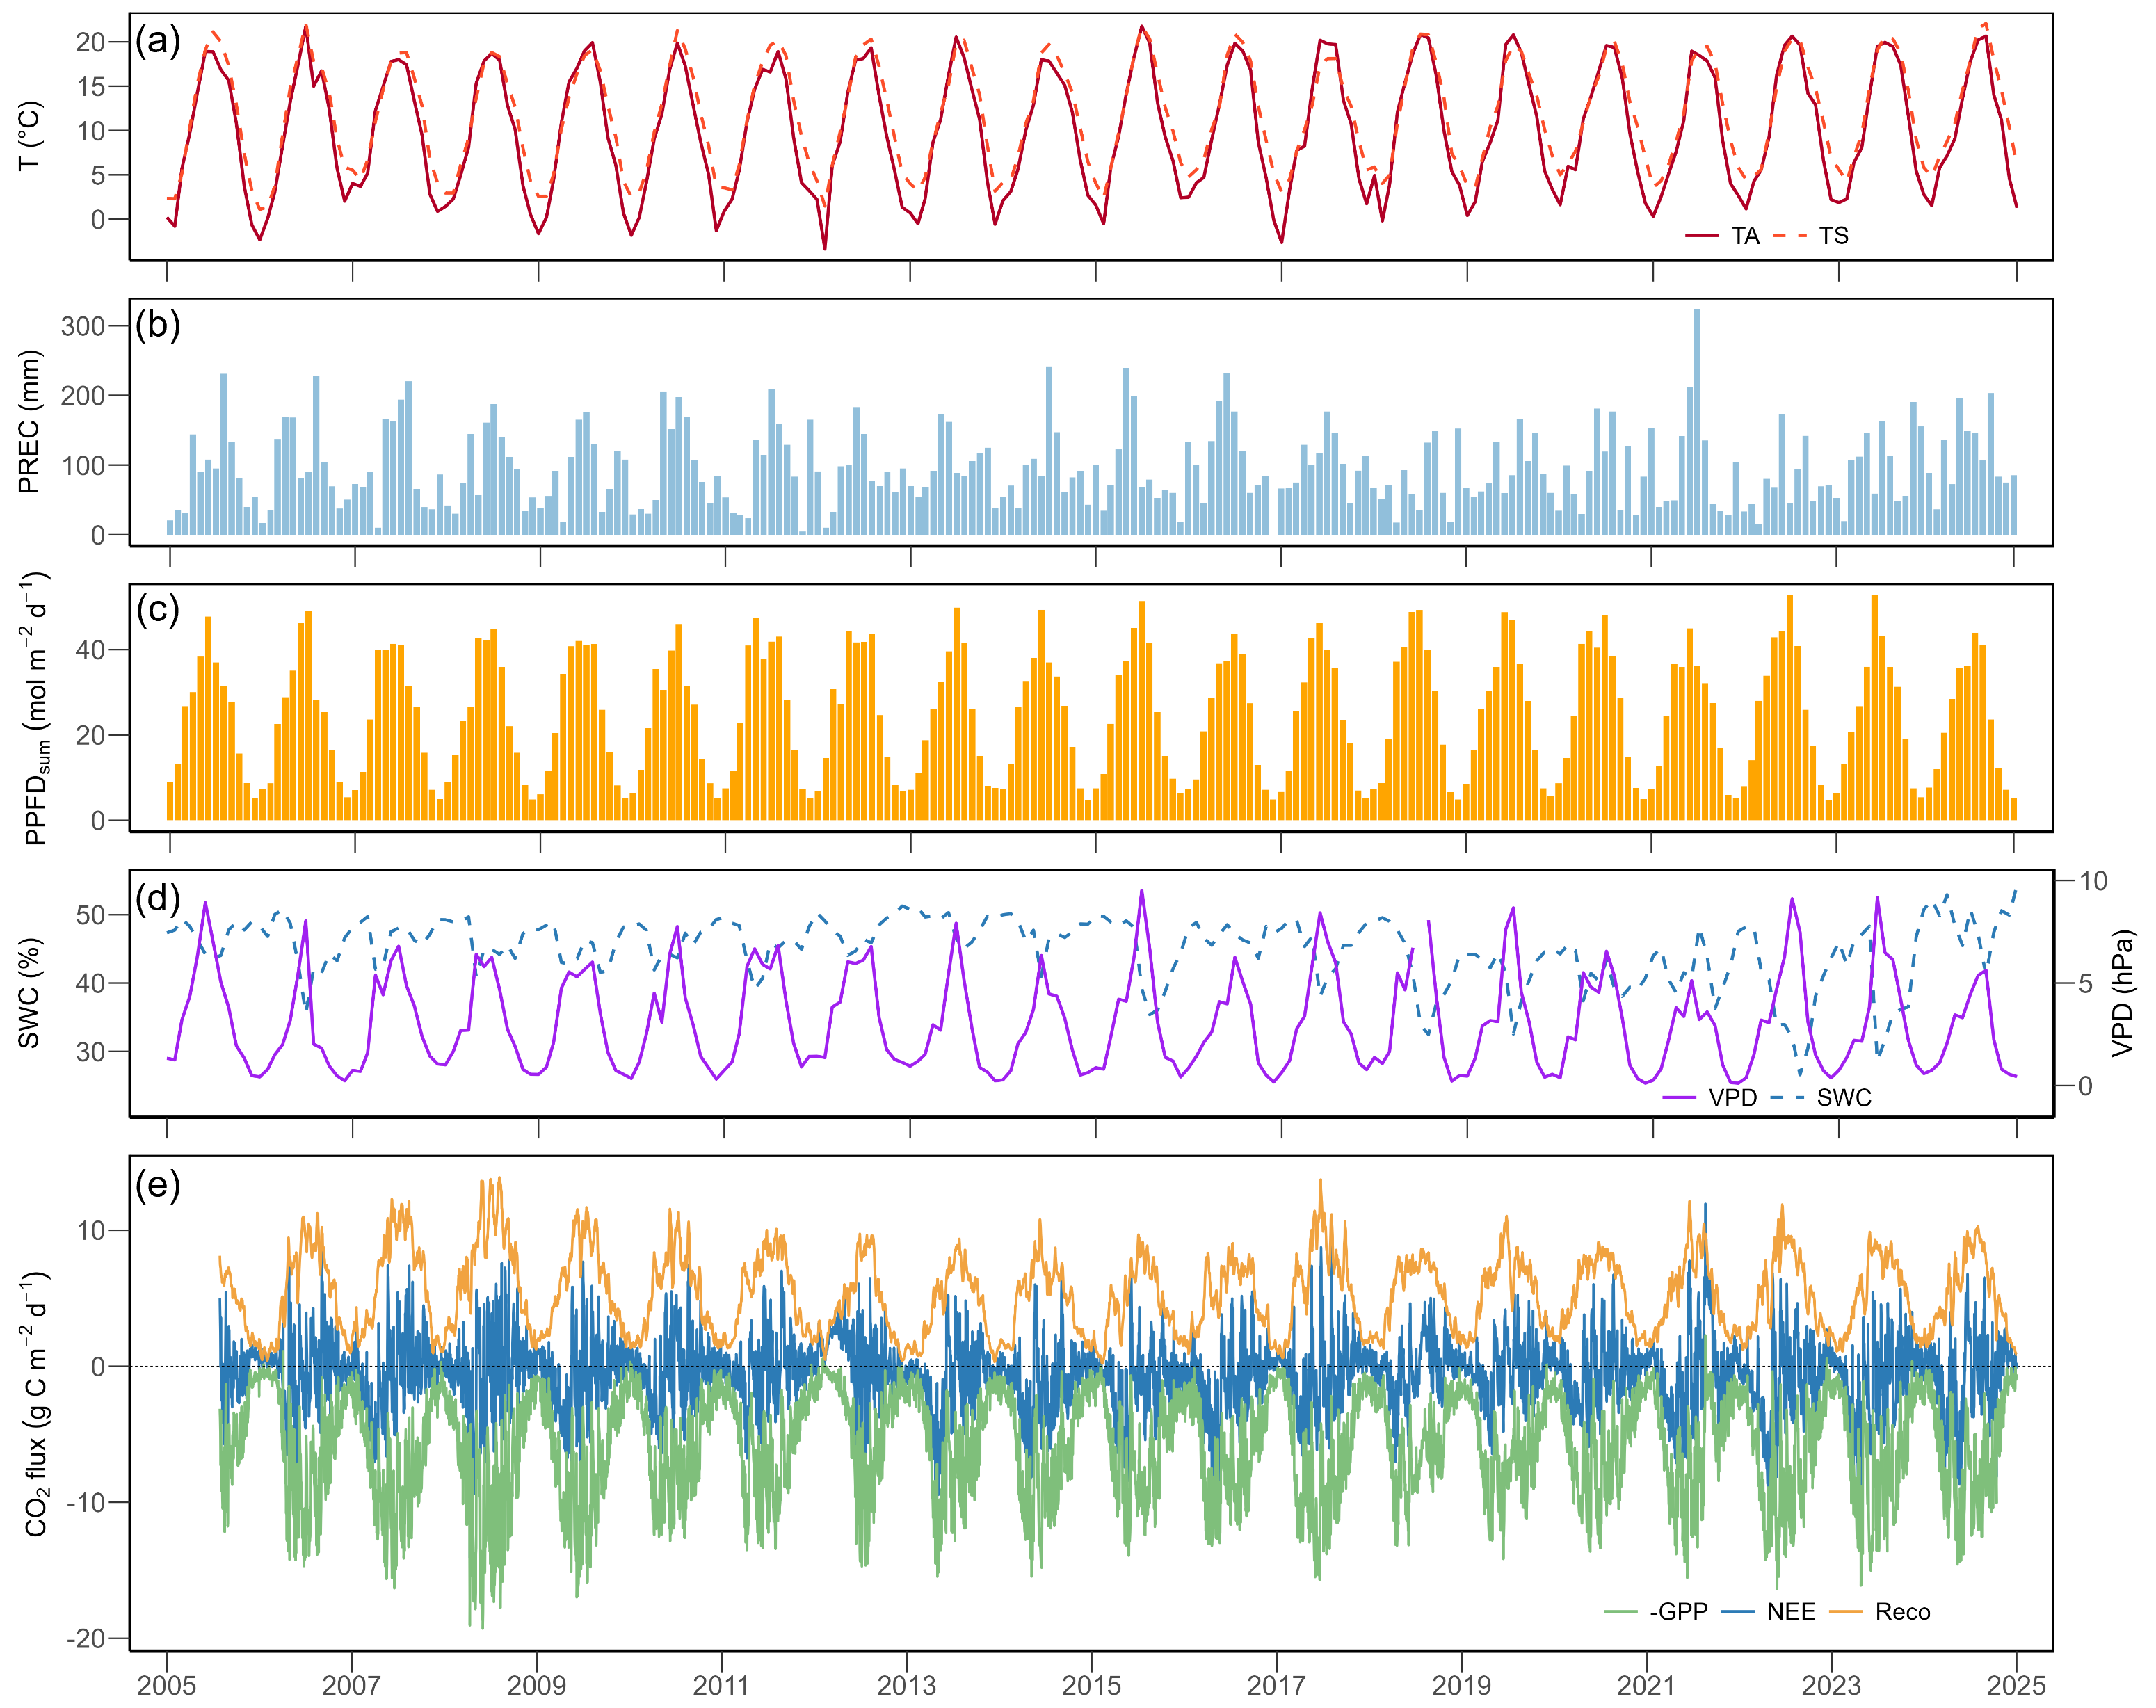This screenshot has width=2156, height=1708.
Task: Click the TA legend line in panel (a)
Action: click(1702, 236)
